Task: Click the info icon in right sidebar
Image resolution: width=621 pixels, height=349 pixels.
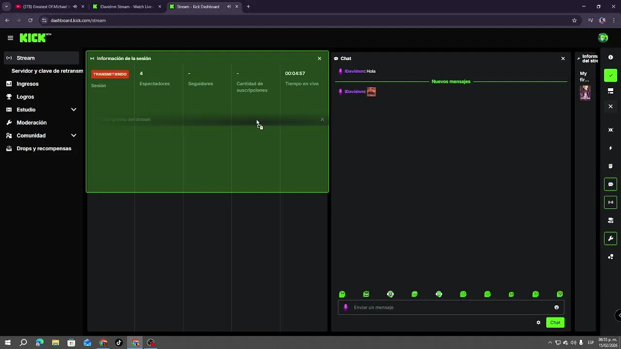Action: tap(611, 57)
